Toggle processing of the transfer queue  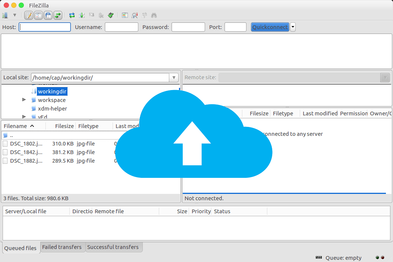coord(82,15)
